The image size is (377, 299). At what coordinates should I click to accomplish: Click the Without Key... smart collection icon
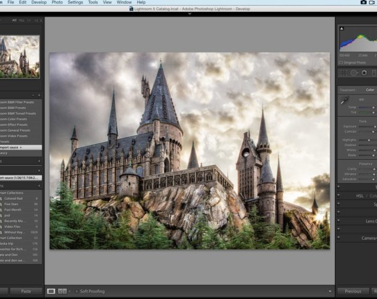tap(1, 233)
